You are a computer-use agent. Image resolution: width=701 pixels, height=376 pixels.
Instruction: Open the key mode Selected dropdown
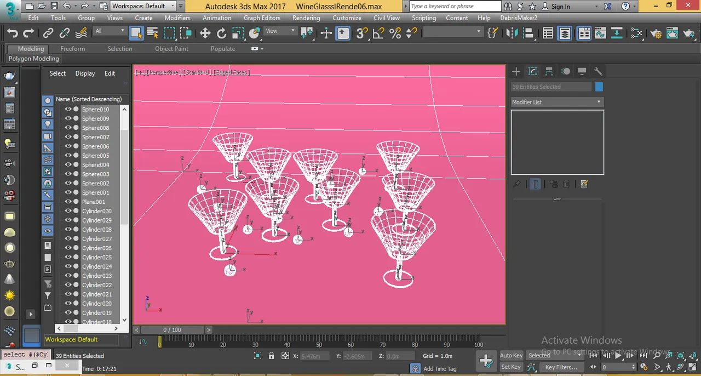pyautogui.click(x=555, y=355)
